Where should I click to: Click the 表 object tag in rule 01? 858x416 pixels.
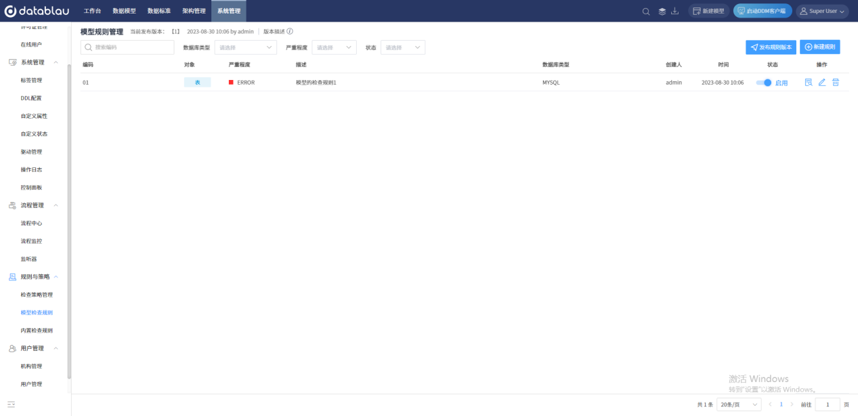197,82
